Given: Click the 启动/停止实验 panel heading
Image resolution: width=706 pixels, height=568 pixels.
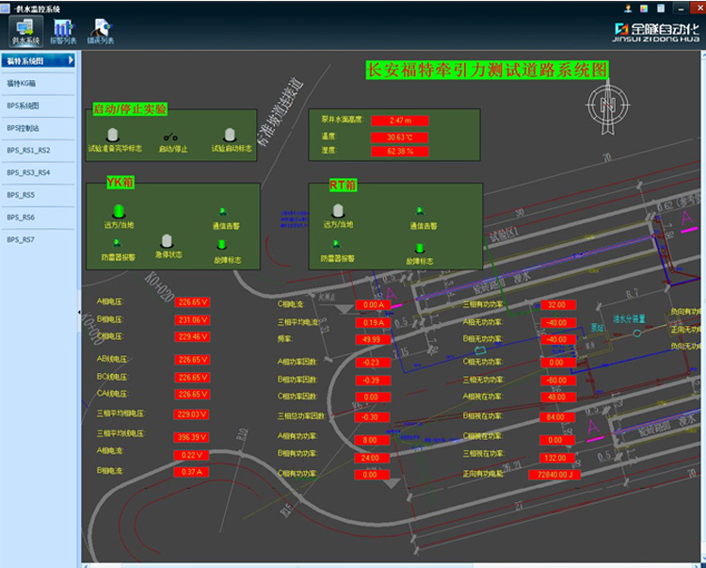Looking at the screenshot, I should coord(130,108).
